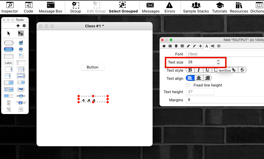Toggle italic text style

point(199,70)
